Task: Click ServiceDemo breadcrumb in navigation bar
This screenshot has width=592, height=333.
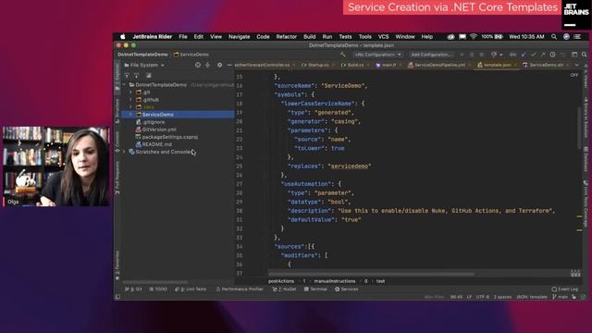Action: pyautogui.click(x=191, y=55)
